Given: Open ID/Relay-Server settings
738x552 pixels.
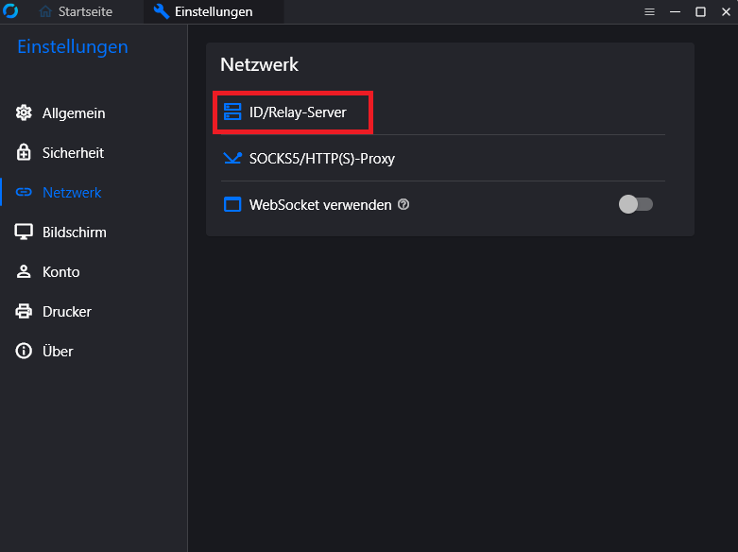Looking at the screenshot, I should click(x=443, y=112).
